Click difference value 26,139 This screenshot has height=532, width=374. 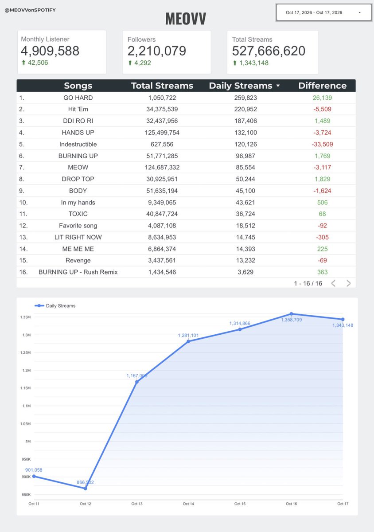pyautogui.click(x=322, y=98)
